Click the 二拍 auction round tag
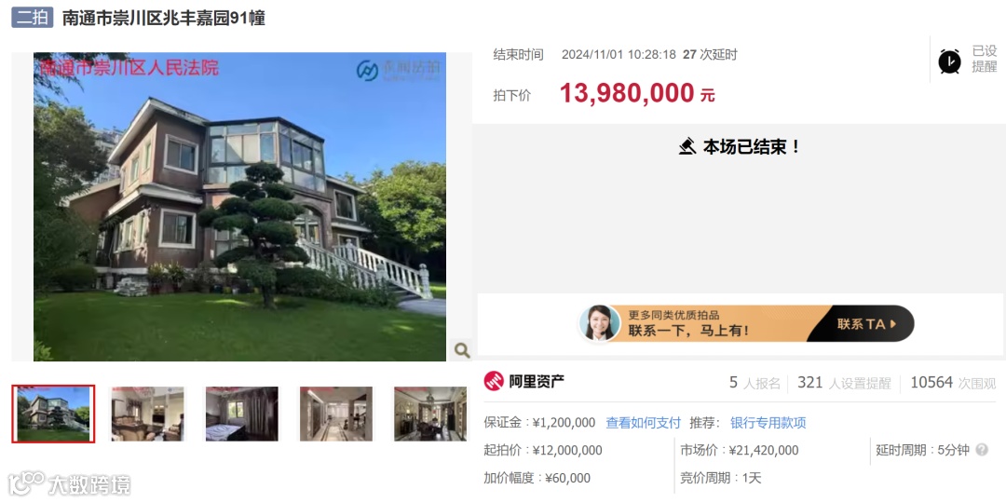1006x503 pixels. coord(32,18)
